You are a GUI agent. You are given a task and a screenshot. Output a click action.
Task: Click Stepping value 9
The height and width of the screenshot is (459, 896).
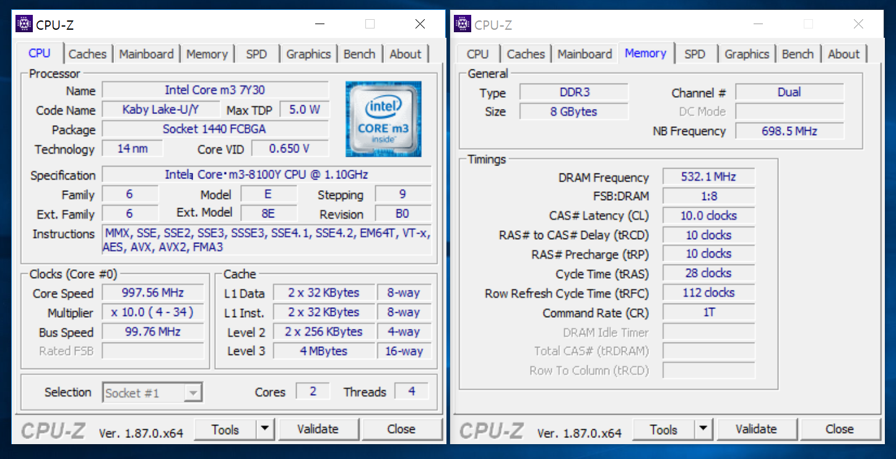[402, 195]
